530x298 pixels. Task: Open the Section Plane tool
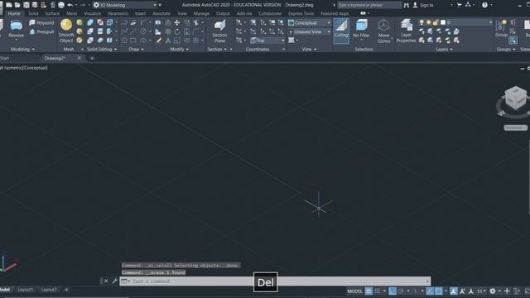point(219,31)
